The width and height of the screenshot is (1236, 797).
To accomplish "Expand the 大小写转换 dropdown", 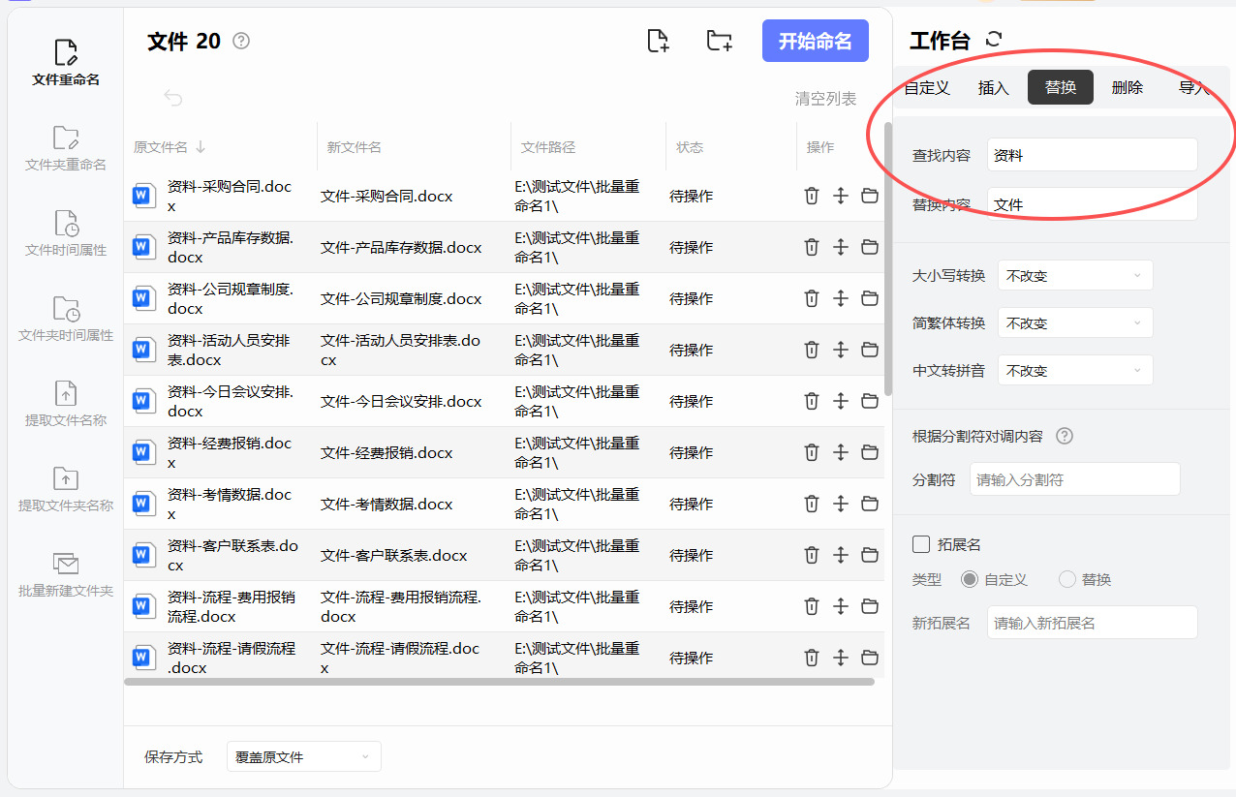I will [1075, 275].
